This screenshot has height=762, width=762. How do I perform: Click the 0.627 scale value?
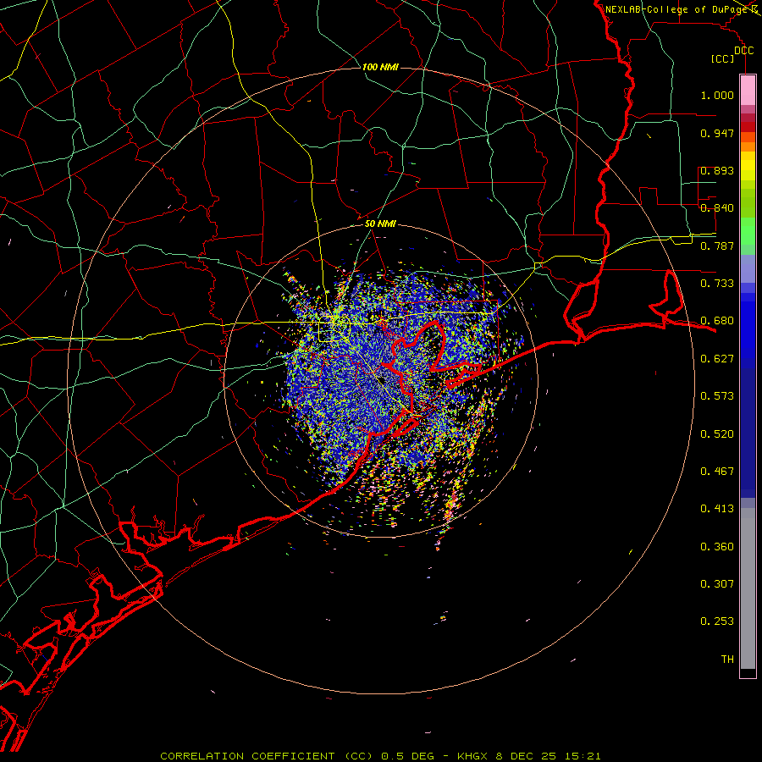coord(717,359)
